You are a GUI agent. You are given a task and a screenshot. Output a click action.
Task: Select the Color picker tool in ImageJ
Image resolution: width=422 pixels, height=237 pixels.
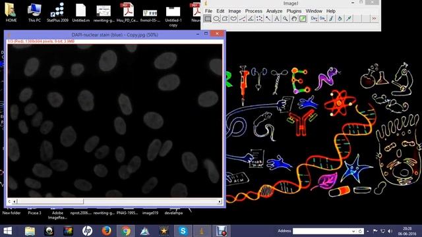(x=303, y=18)
